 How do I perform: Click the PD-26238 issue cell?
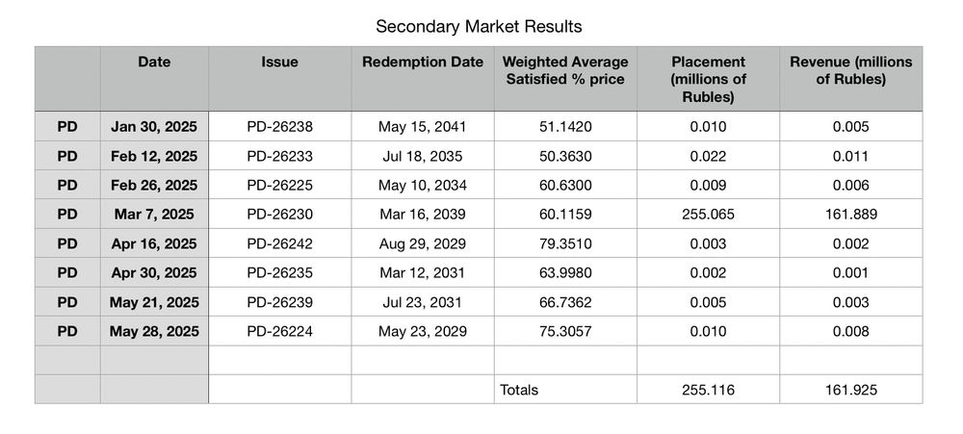[x=279, y=126]
